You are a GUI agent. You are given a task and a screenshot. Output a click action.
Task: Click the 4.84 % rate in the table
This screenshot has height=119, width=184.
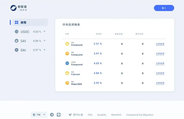click(98, 73)
